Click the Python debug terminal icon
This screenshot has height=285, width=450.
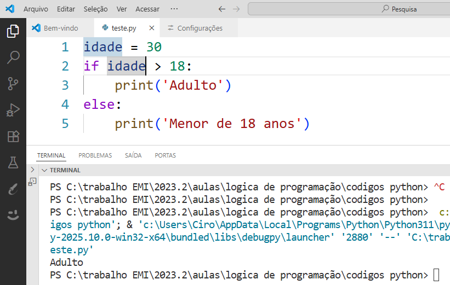33,182
